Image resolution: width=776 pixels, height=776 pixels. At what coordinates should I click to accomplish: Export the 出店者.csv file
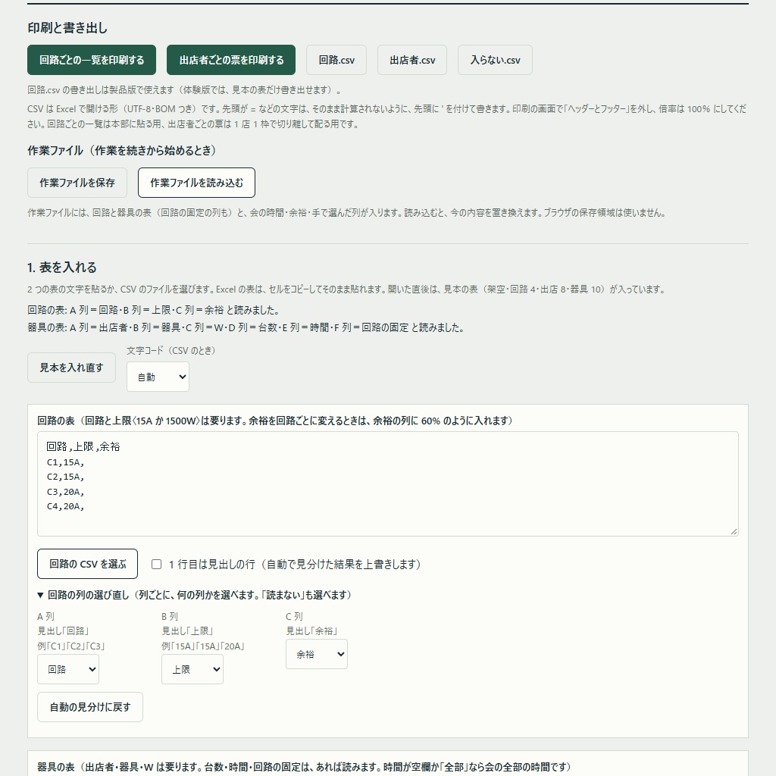[x=412, y=60]
